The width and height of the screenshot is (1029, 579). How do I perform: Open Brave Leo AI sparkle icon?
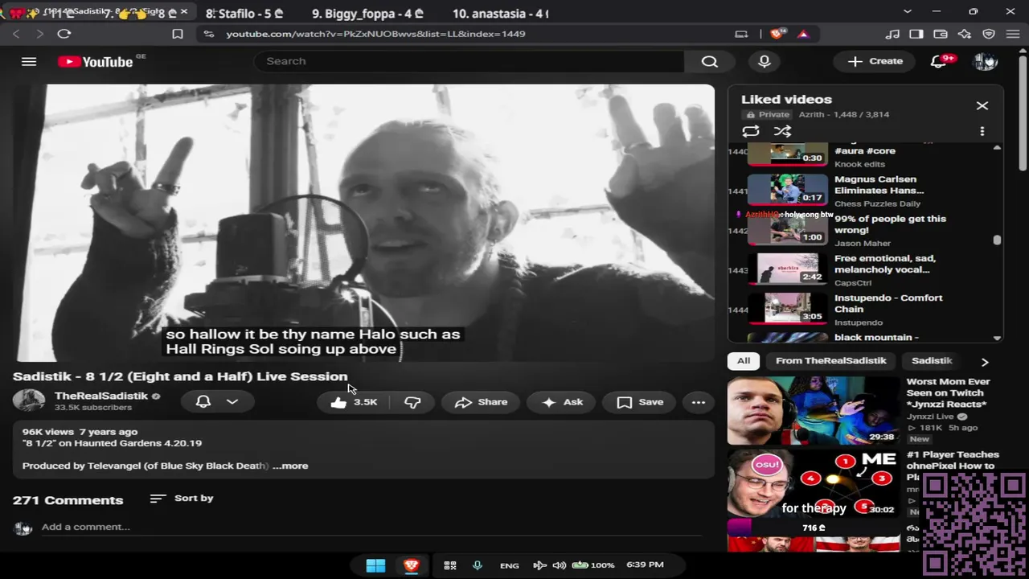(965, 34)
